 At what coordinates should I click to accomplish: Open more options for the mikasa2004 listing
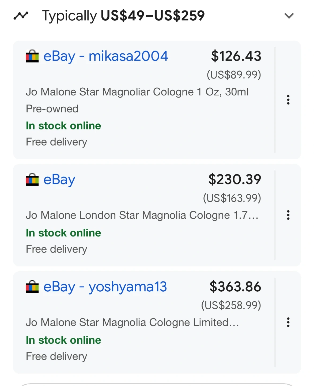pos(288,100)
